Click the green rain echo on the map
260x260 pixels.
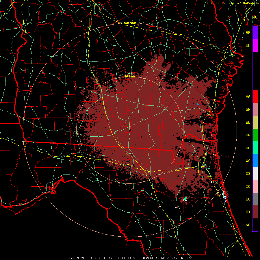click(x=185, y=199)
